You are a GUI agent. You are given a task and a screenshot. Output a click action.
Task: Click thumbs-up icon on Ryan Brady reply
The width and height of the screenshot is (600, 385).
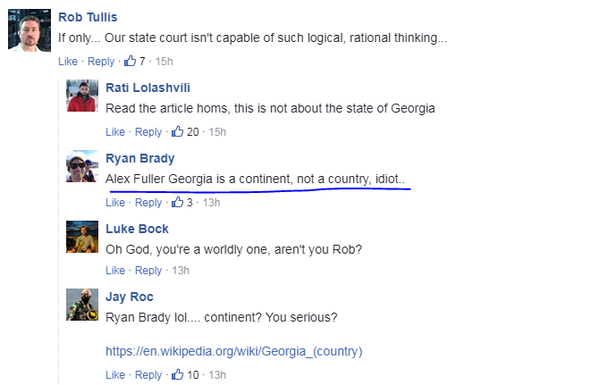(x=178, y=202)
